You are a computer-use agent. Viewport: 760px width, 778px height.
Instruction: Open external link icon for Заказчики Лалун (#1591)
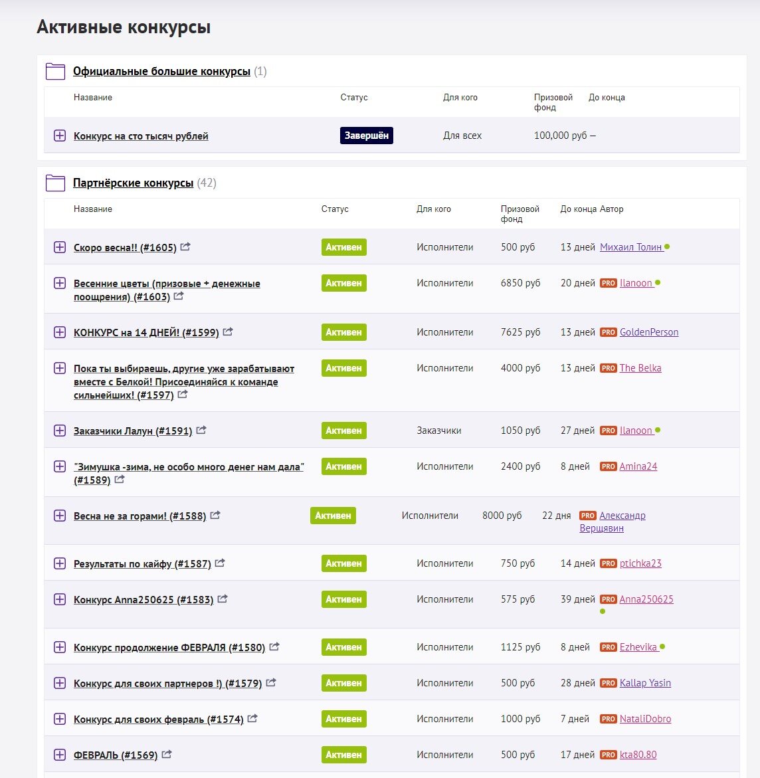(x=201, y=430)
